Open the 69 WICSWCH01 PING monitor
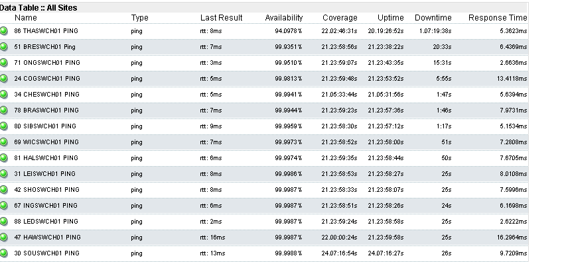Screen dimensions: 570x262 (46, 142)
